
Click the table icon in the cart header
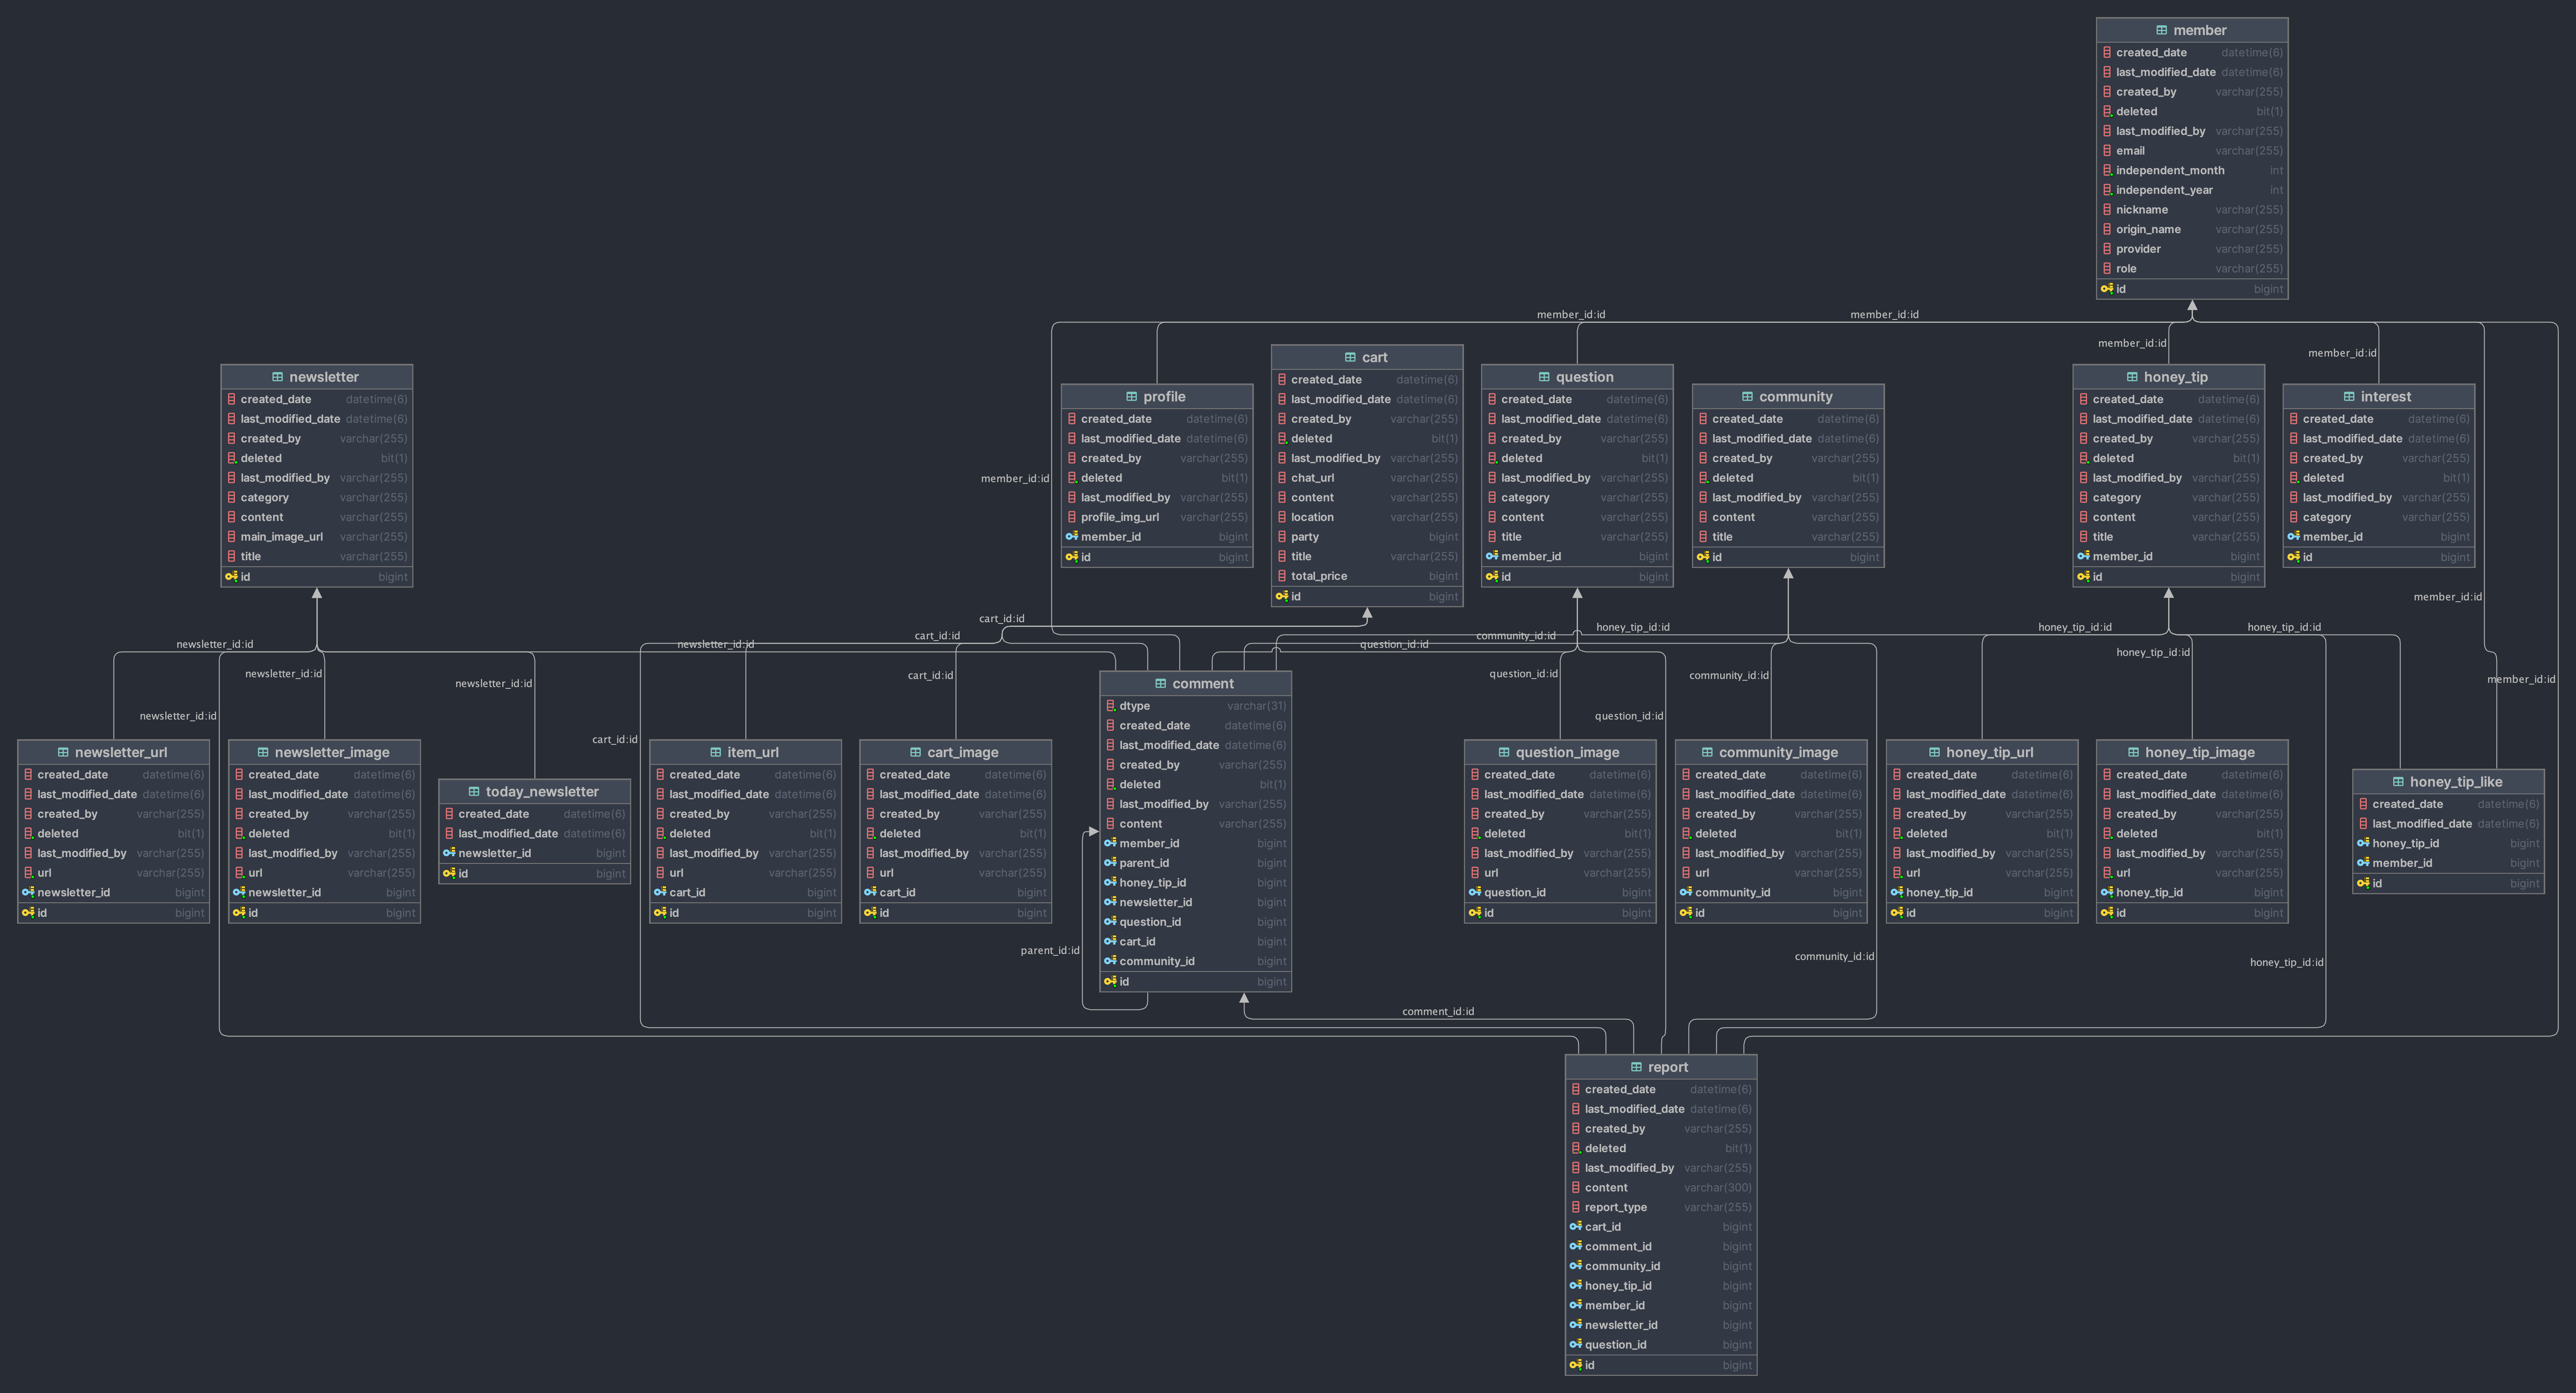coord(1350,358)
